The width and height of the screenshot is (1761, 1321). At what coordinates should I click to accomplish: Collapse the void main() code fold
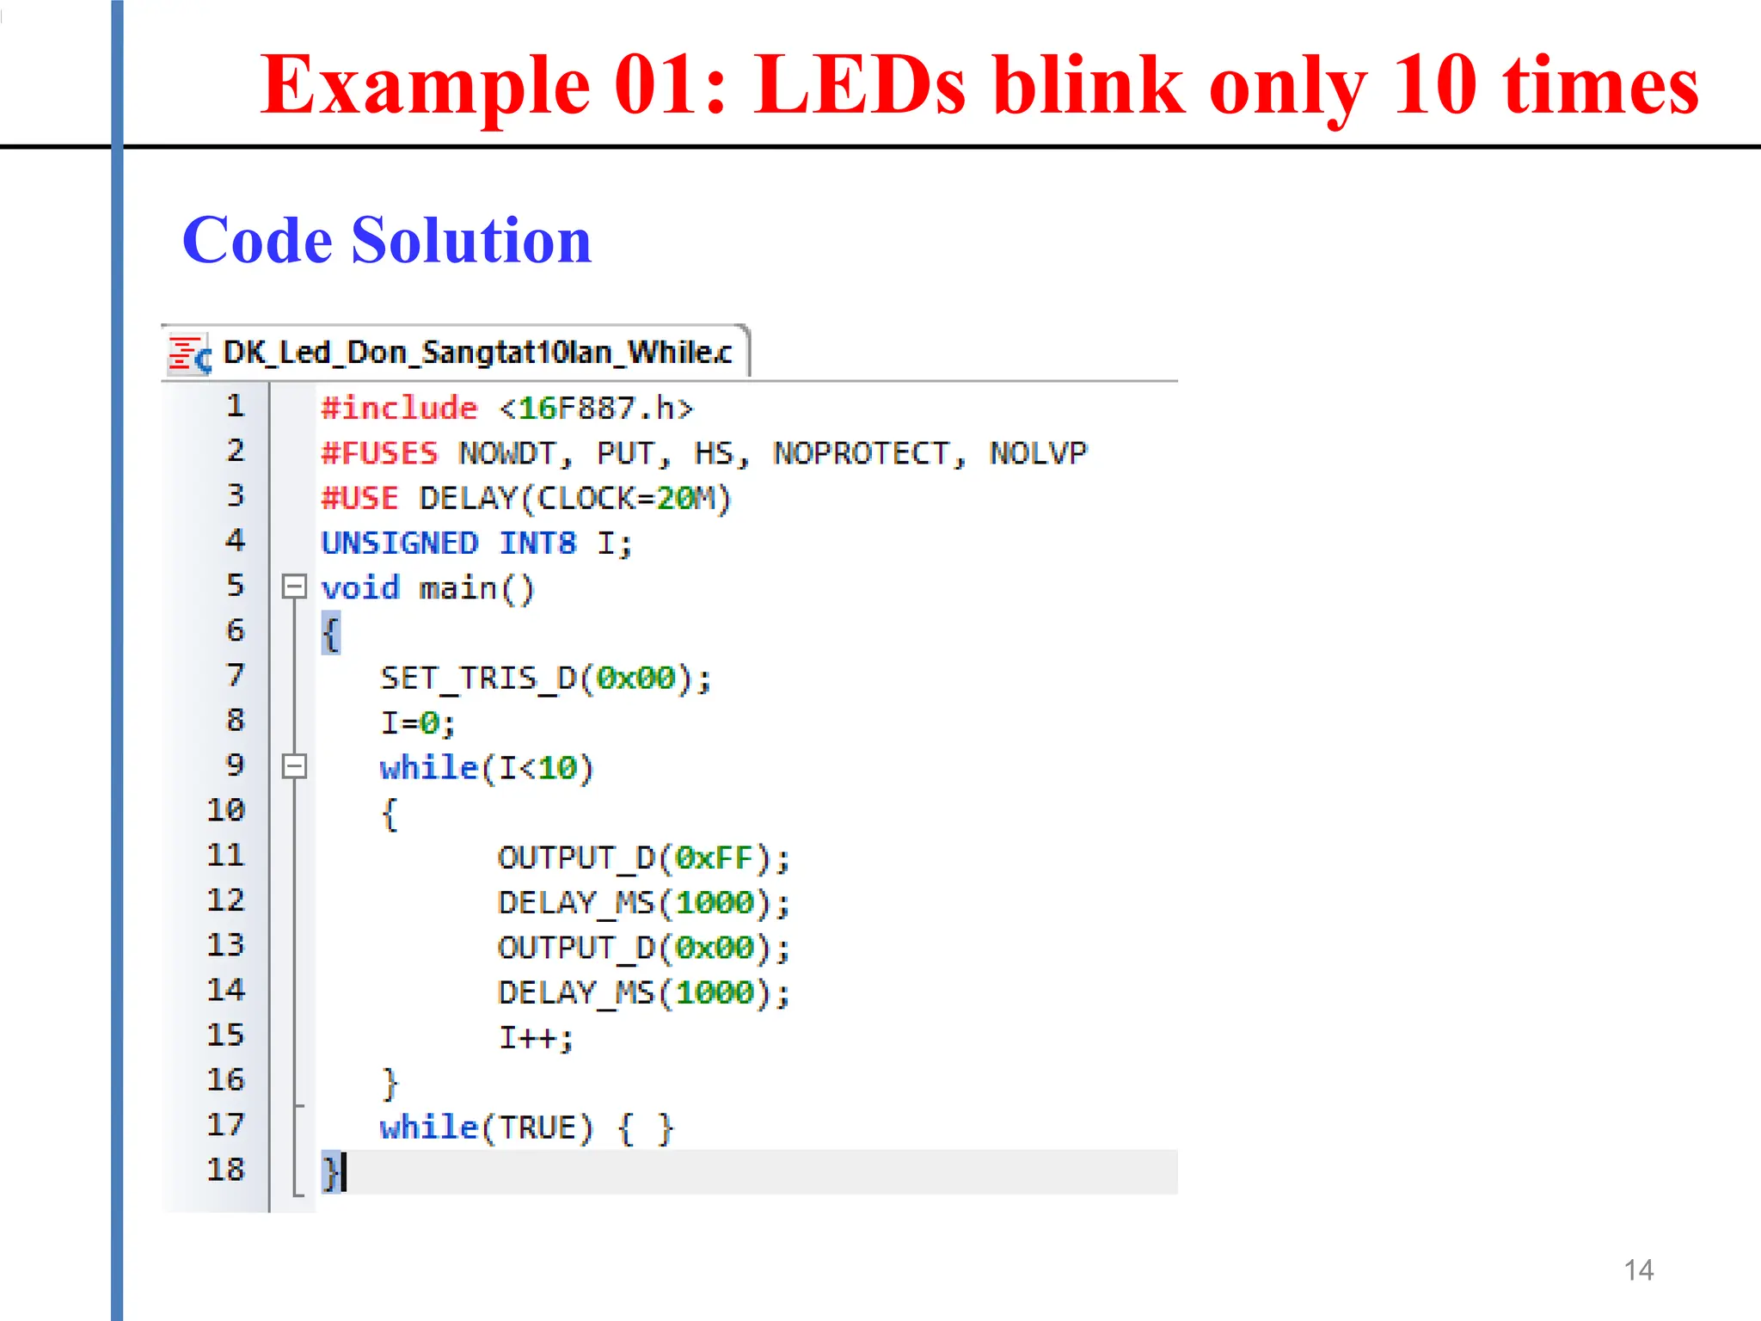(x=294, y=587)
